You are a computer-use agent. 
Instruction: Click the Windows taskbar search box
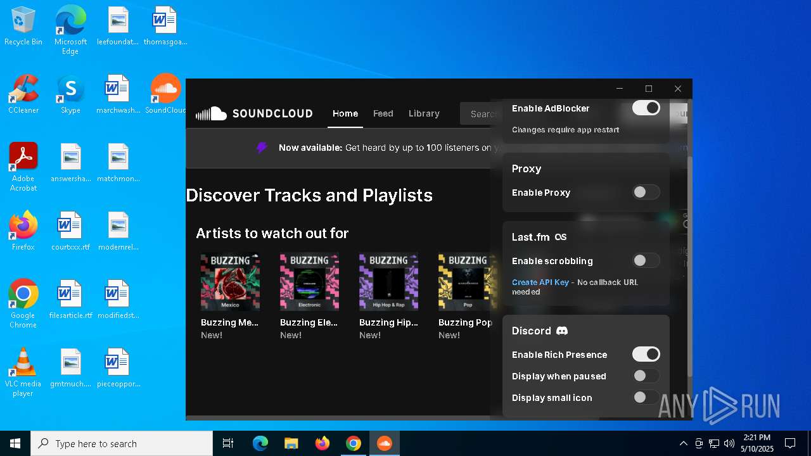(122, 443)
